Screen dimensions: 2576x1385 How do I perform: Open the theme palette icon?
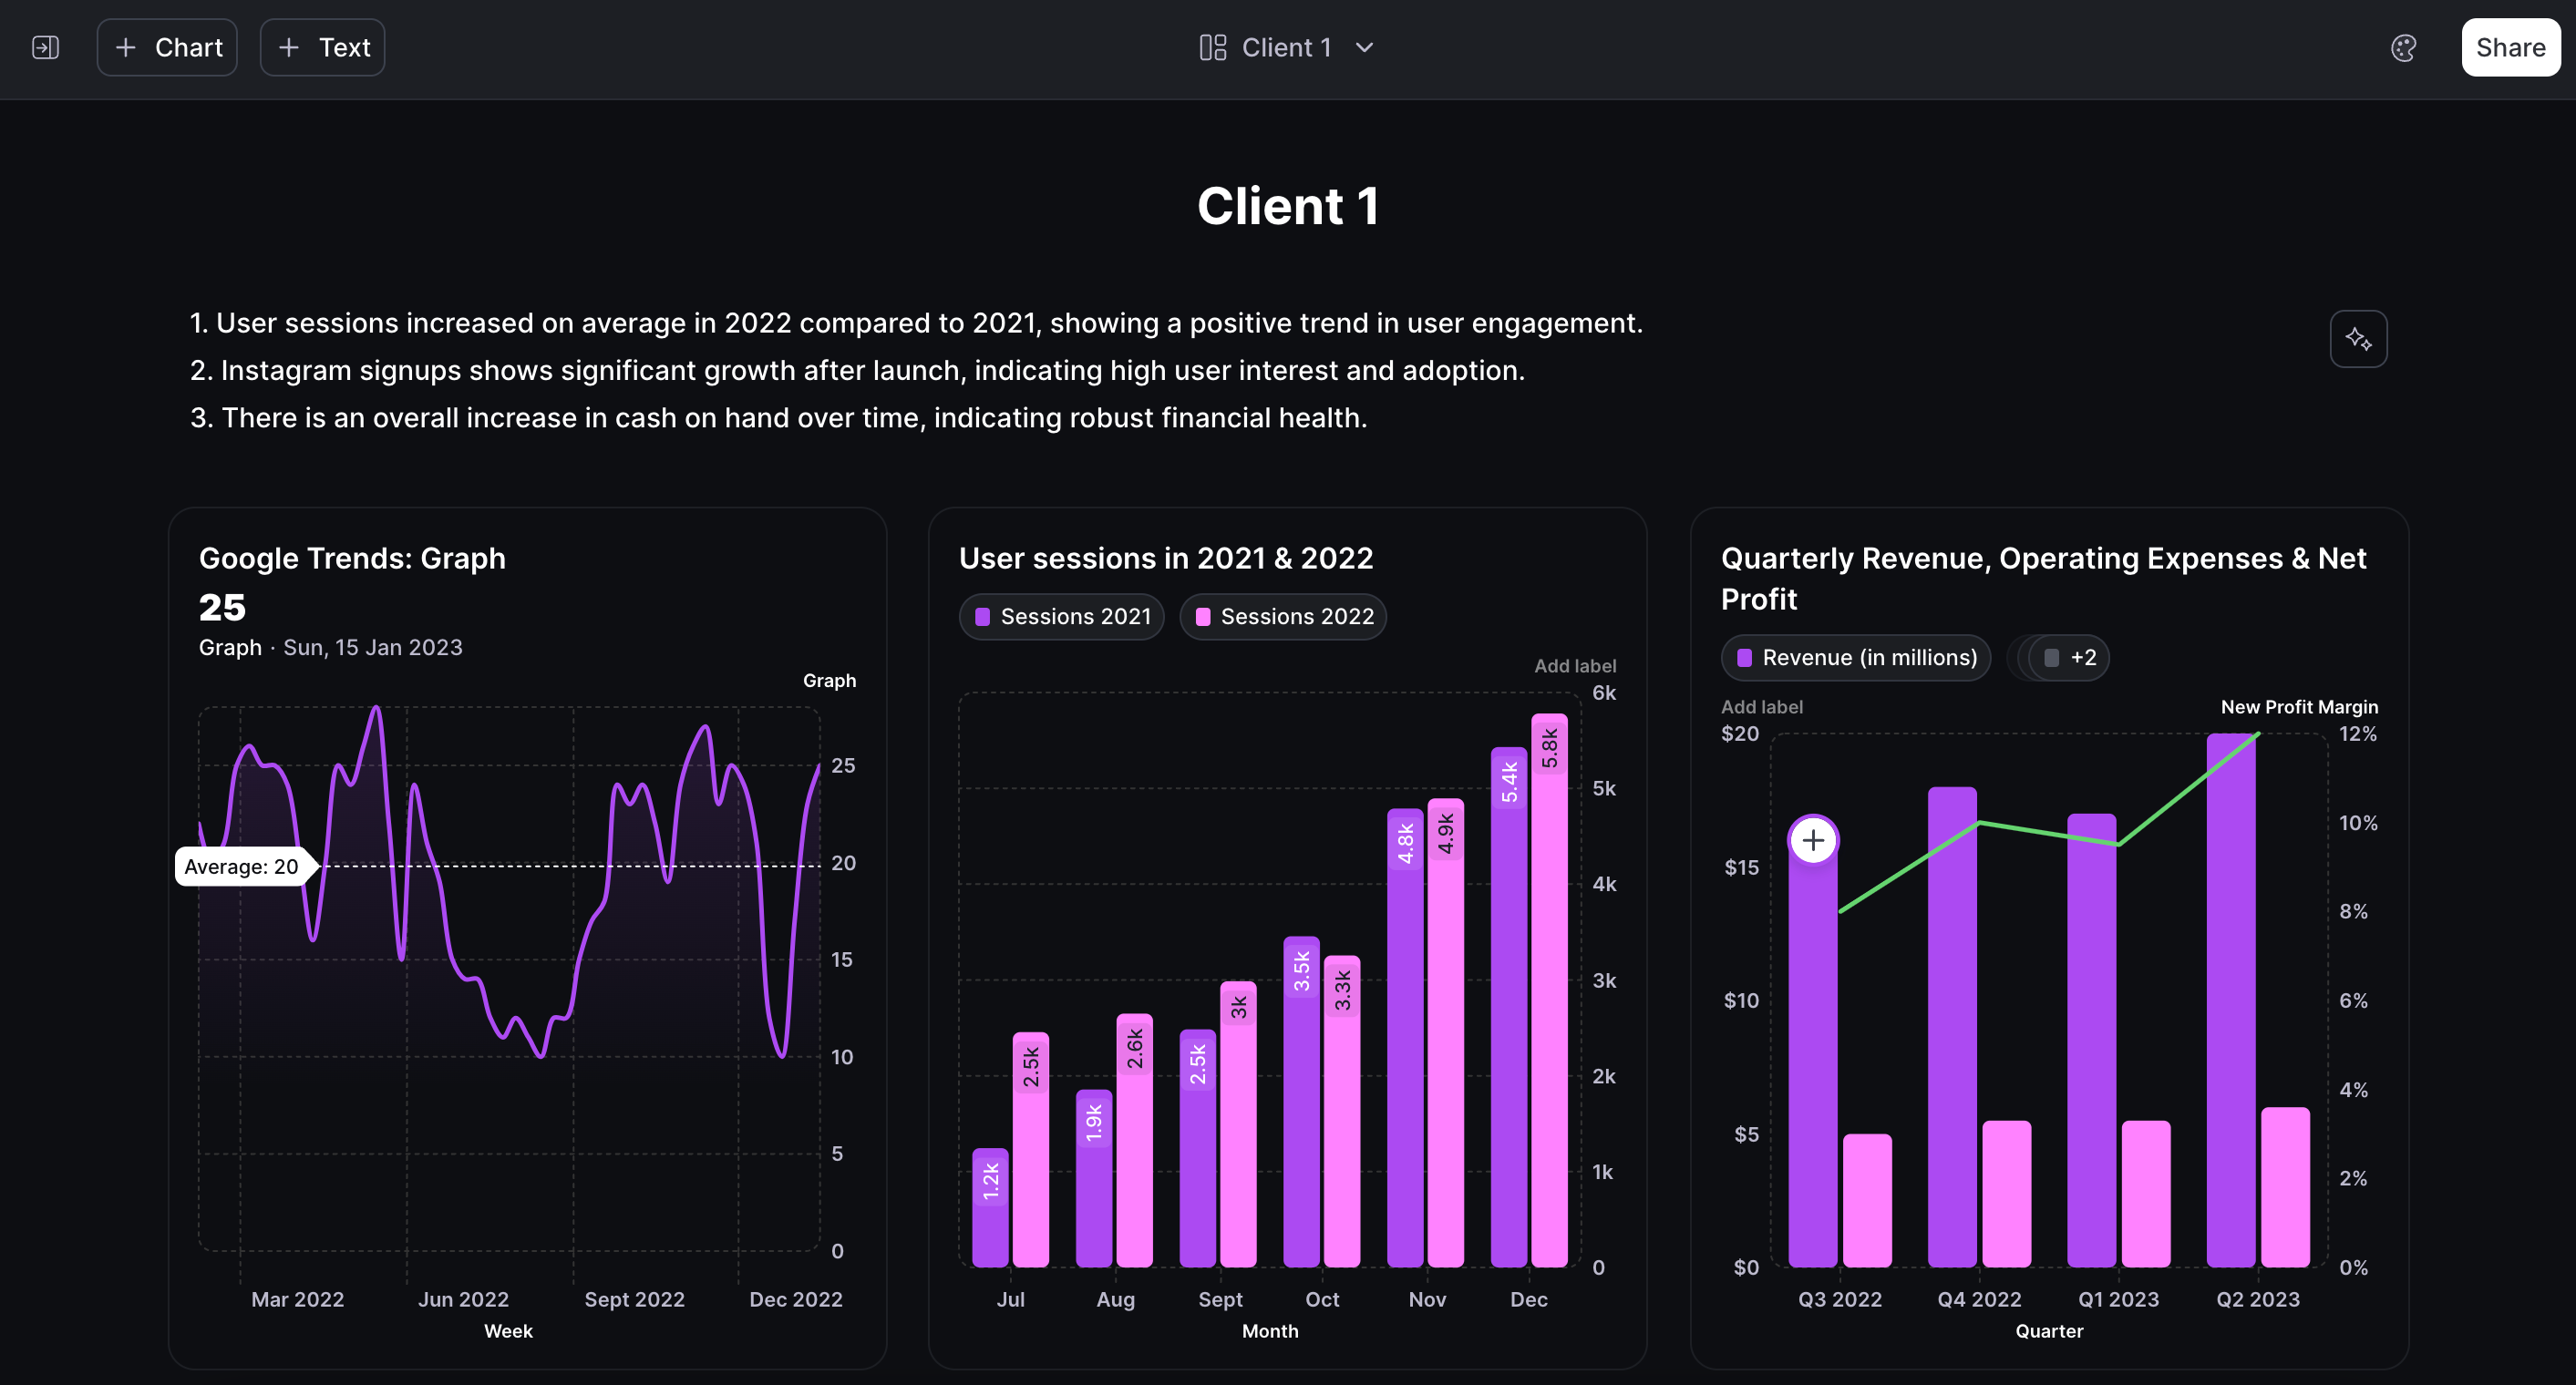pyautogui.click(x=2403, y=47)
